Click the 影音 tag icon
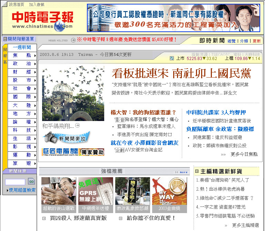This screenshot has height=231, width=265. (x=120, y=120)
